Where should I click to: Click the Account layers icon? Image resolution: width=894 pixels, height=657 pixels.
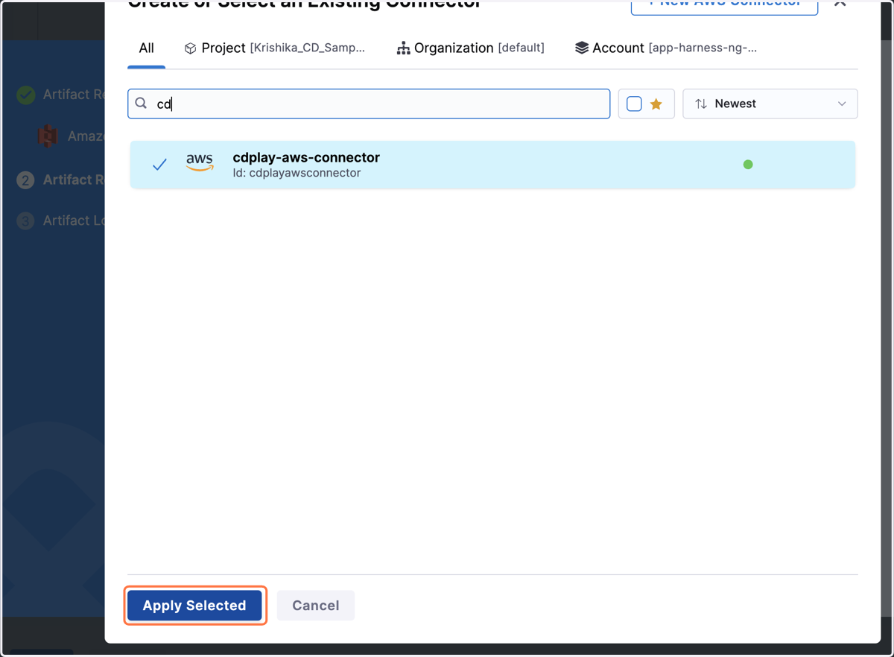coord(582,48)
